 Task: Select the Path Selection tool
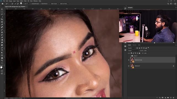pos(2,53)
